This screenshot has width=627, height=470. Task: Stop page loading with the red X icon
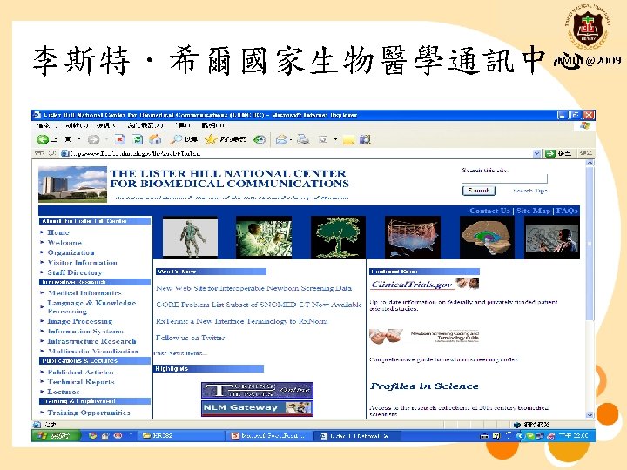120,139
